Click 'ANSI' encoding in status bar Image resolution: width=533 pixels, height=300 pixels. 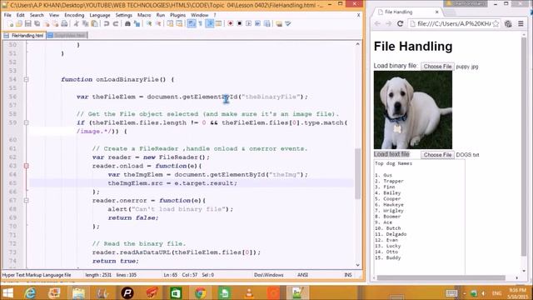(302, 275)
